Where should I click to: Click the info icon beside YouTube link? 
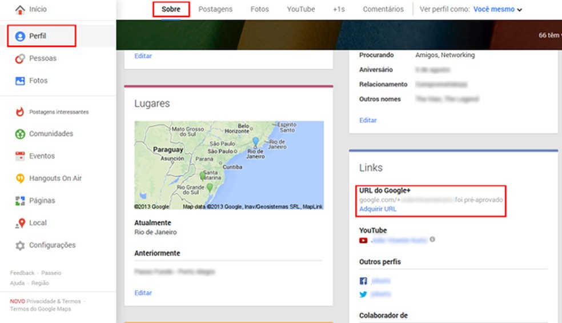coord(432,240)
